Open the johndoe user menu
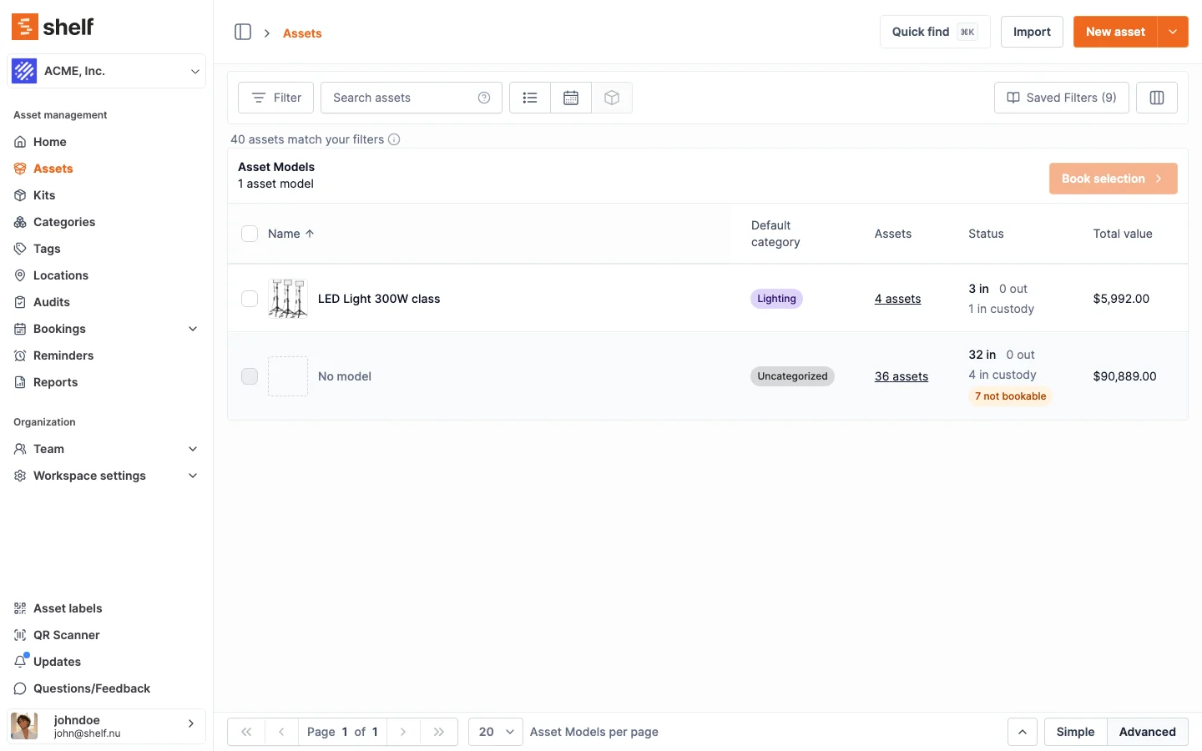Image resolution: width=1202 pixels, height=751 pixels. (x=107, y=726)
